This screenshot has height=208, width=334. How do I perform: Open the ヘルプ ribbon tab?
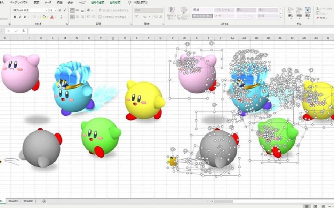[82, 2]
